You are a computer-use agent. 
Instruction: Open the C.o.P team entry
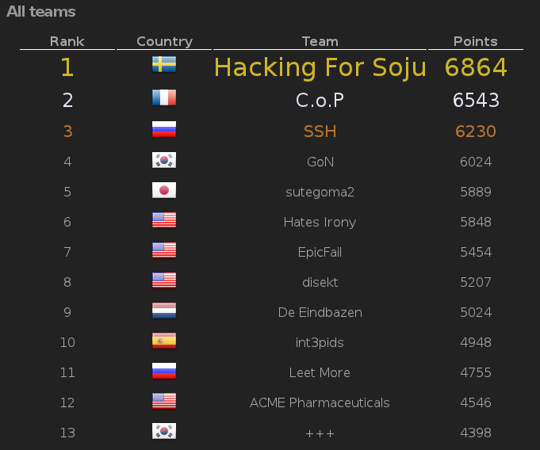tap(320, 100)
